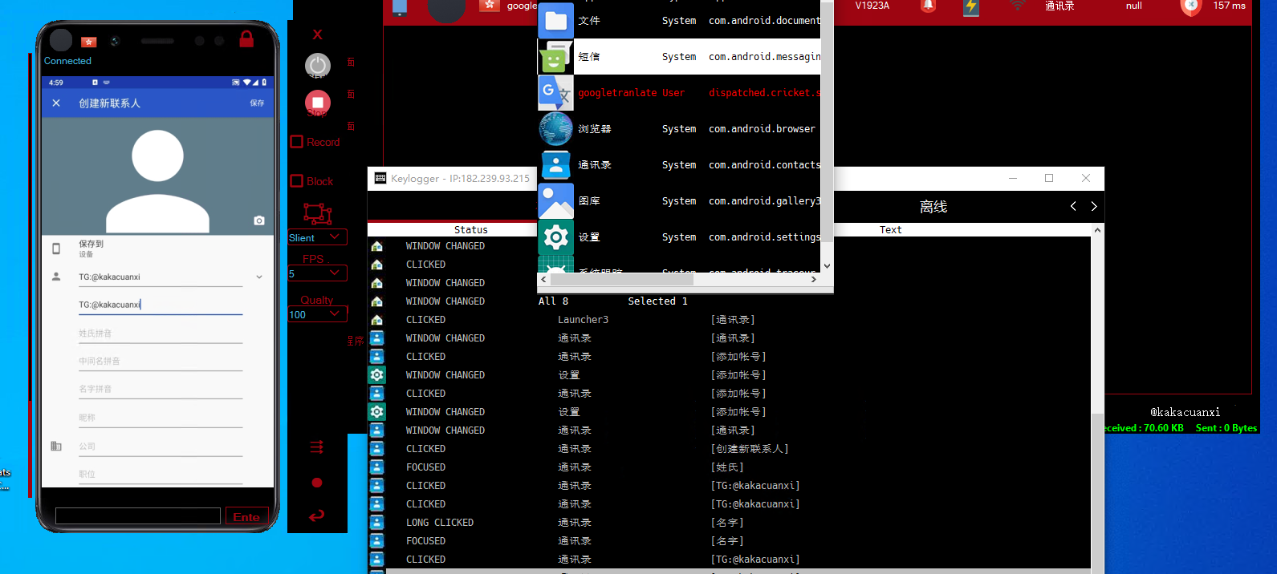Tap 保存 to save the contact

pyautogui.click(x=257, y=103)
